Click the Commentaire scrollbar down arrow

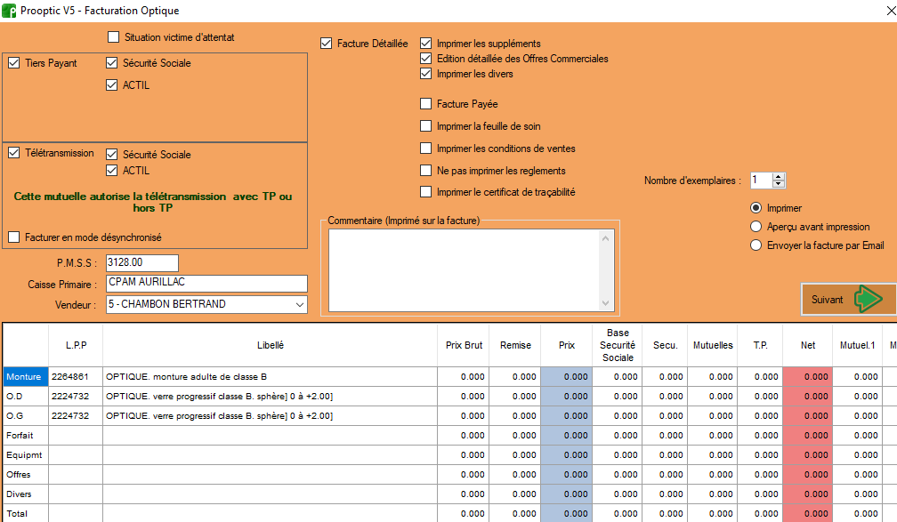pyautogui.click(x=606, y=303)
